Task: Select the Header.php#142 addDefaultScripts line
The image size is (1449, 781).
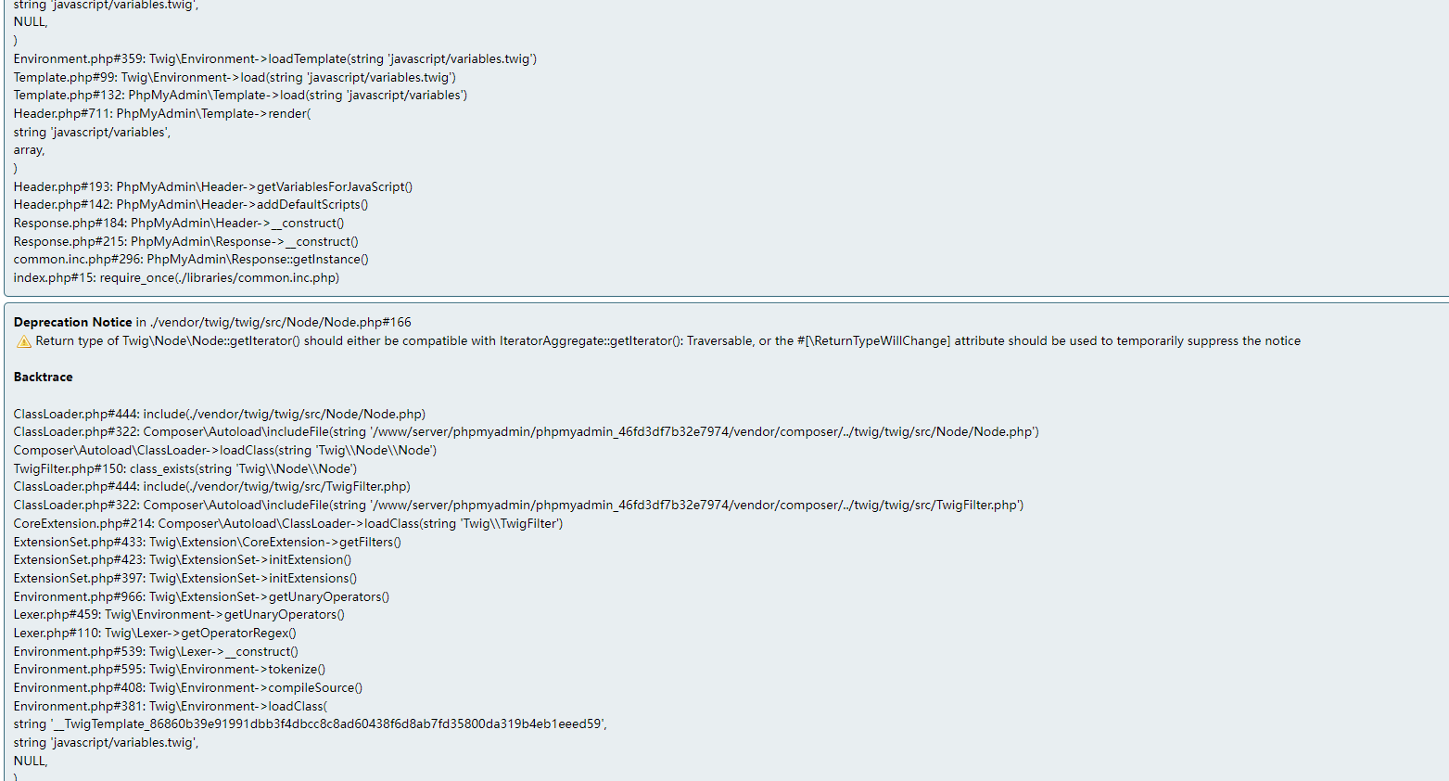Action: [191, 204]
